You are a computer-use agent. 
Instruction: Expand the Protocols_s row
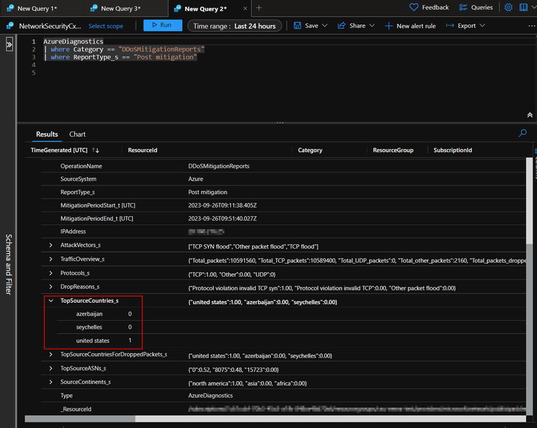click(51, 273)
